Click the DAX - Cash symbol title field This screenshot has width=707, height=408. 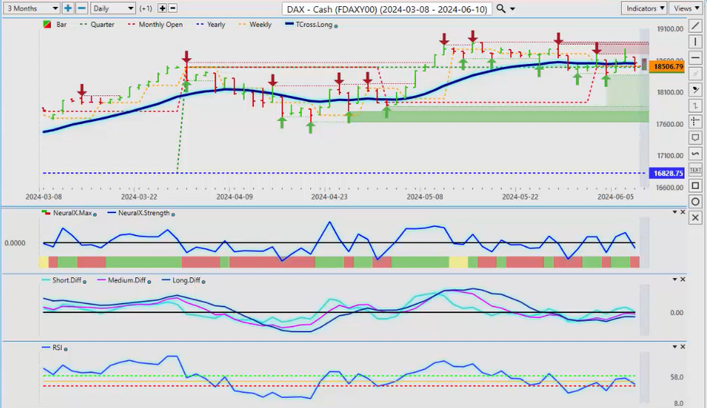387,9
